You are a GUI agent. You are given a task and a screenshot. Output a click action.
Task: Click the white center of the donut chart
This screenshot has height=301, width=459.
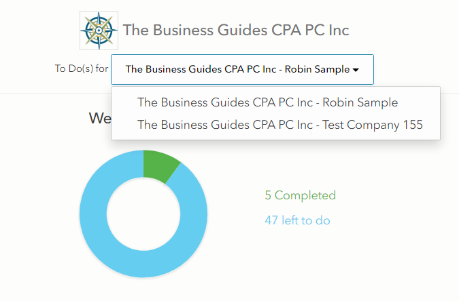point(143,214)
